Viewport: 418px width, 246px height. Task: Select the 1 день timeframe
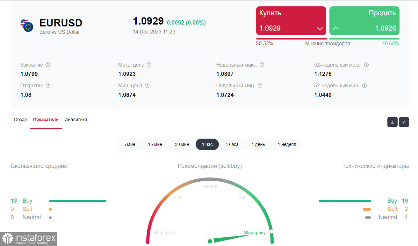click(258, 144)
